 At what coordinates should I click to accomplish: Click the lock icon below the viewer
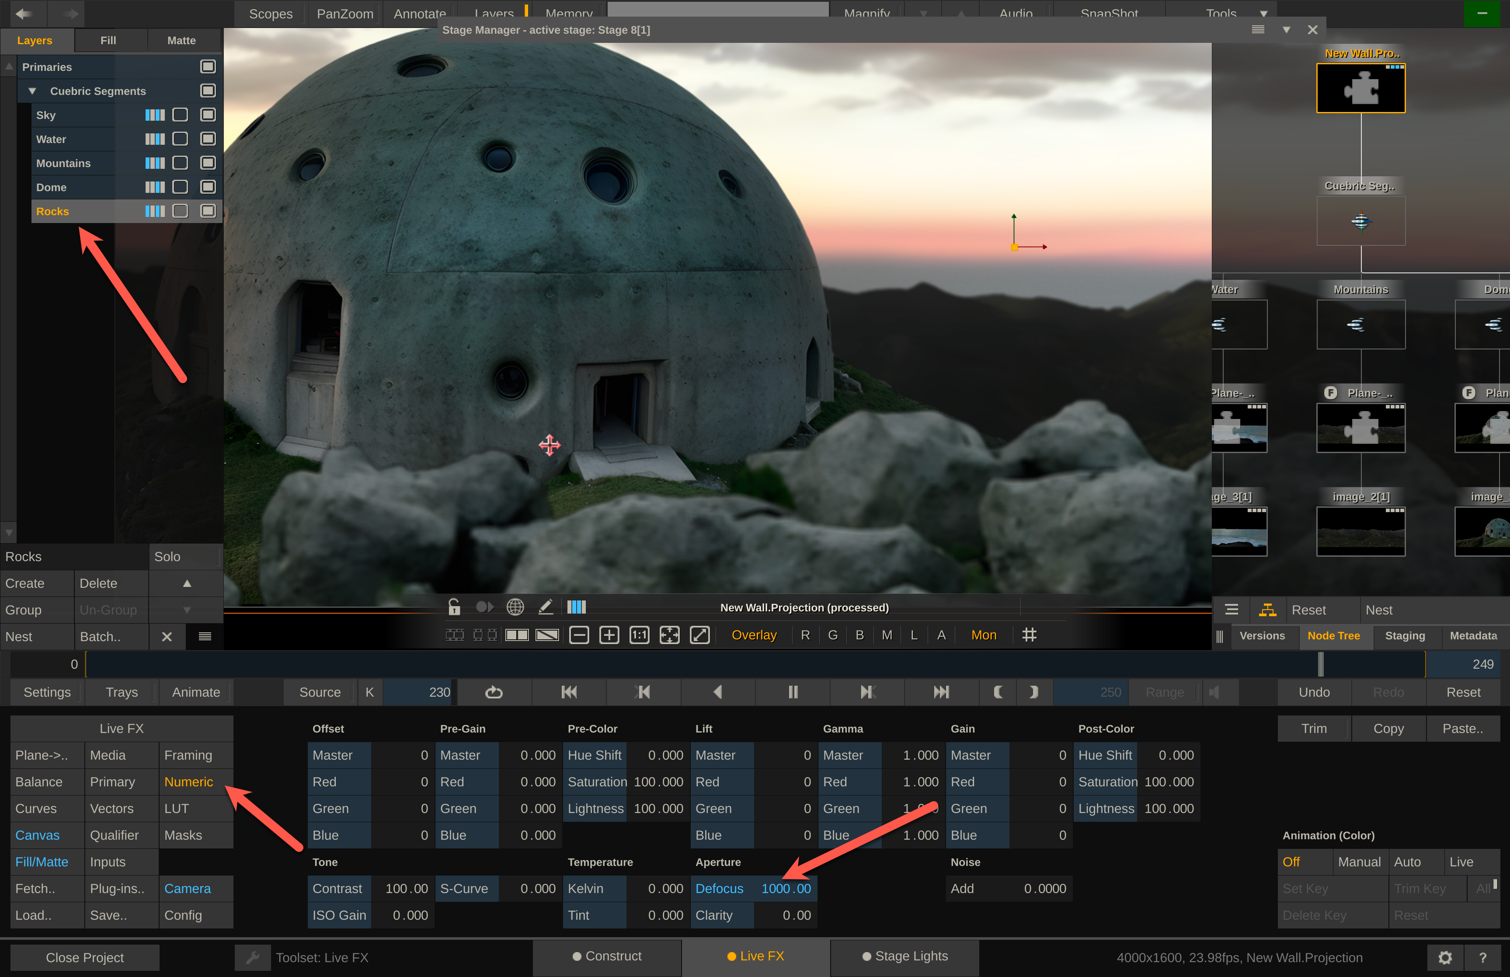click(x=454, y=607)
